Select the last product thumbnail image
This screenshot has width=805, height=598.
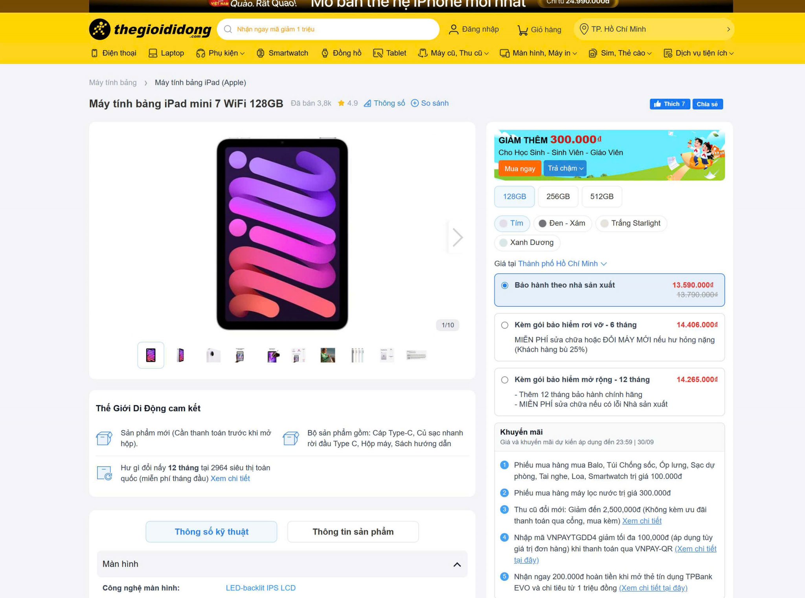(x=416, y=355)
